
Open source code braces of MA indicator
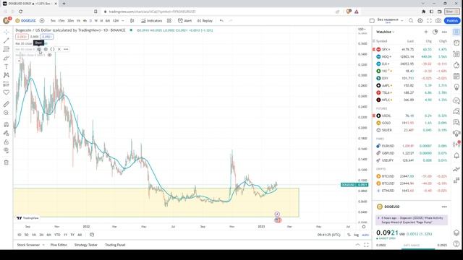click(52, 49)
